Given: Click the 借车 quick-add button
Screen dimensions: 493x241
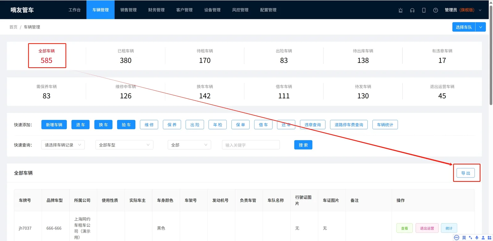Looking at the screenshot, I should [263, 125].
